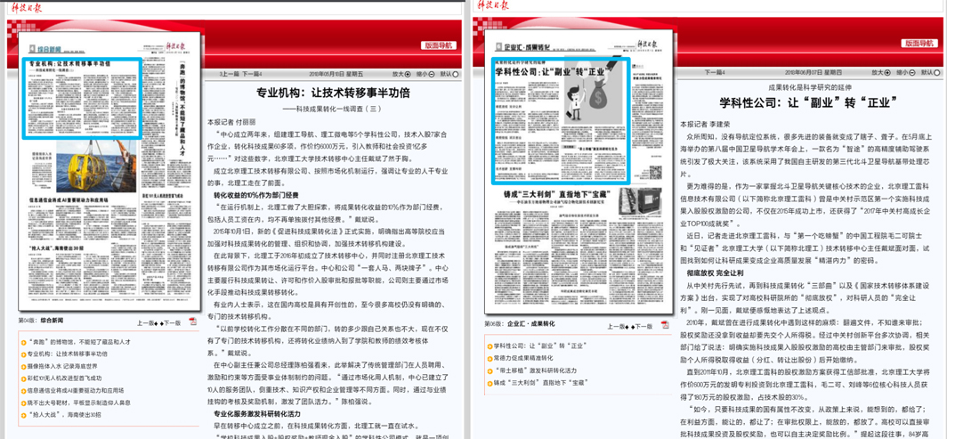Click 下一篇 above the 专业机构 article

pyautogui.click(x=252, y=75)
